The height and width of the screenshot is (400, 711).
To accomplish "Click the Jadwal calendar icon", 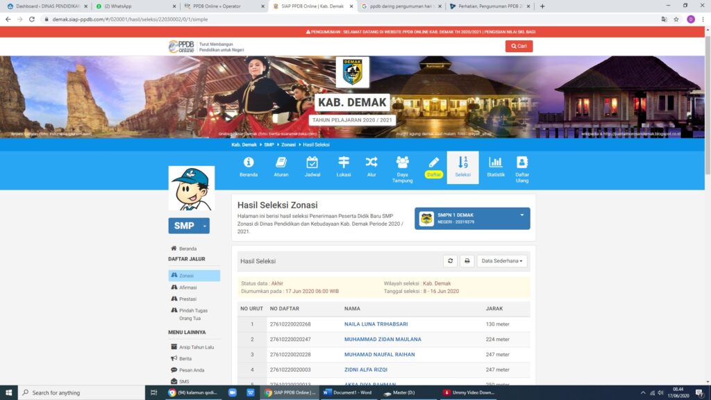I will (312, 162).
